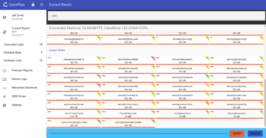Select disk KRVN03ZAGDR22D
The width and height of the screenshot is (266, 138).
coord(237,106)
